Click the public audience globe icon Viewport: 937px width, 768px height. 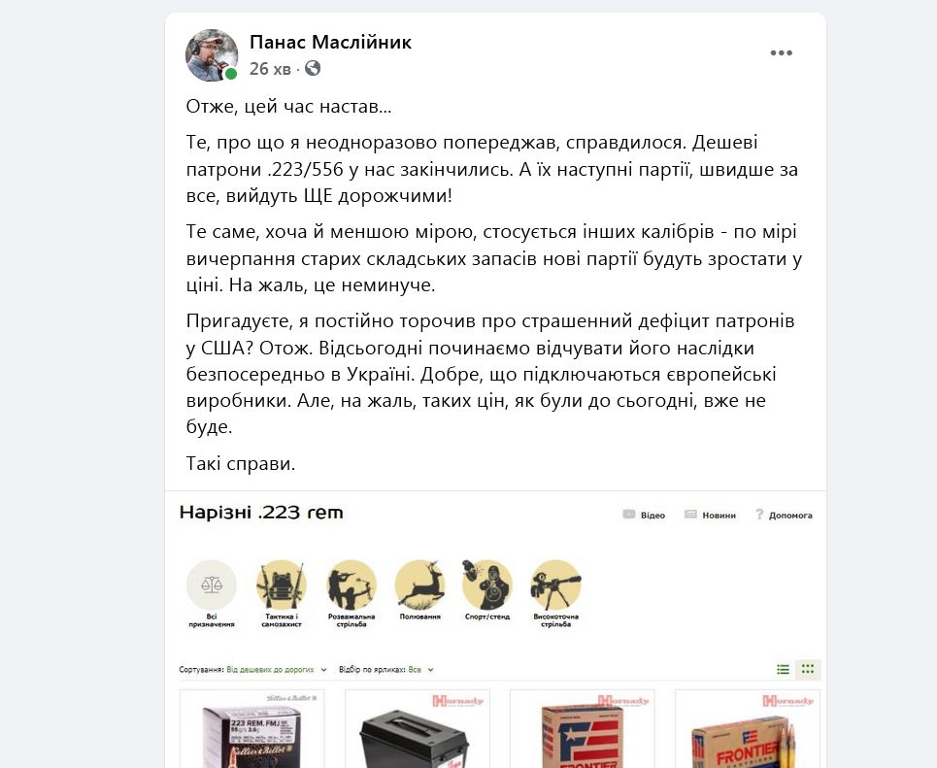313,69
